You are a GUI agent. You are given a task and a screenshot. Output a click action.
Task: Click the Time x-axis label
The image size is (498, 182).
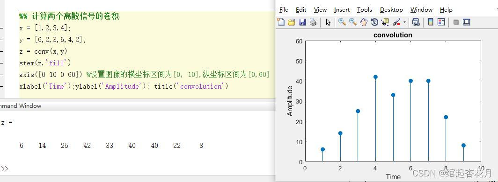pos(393,176)
